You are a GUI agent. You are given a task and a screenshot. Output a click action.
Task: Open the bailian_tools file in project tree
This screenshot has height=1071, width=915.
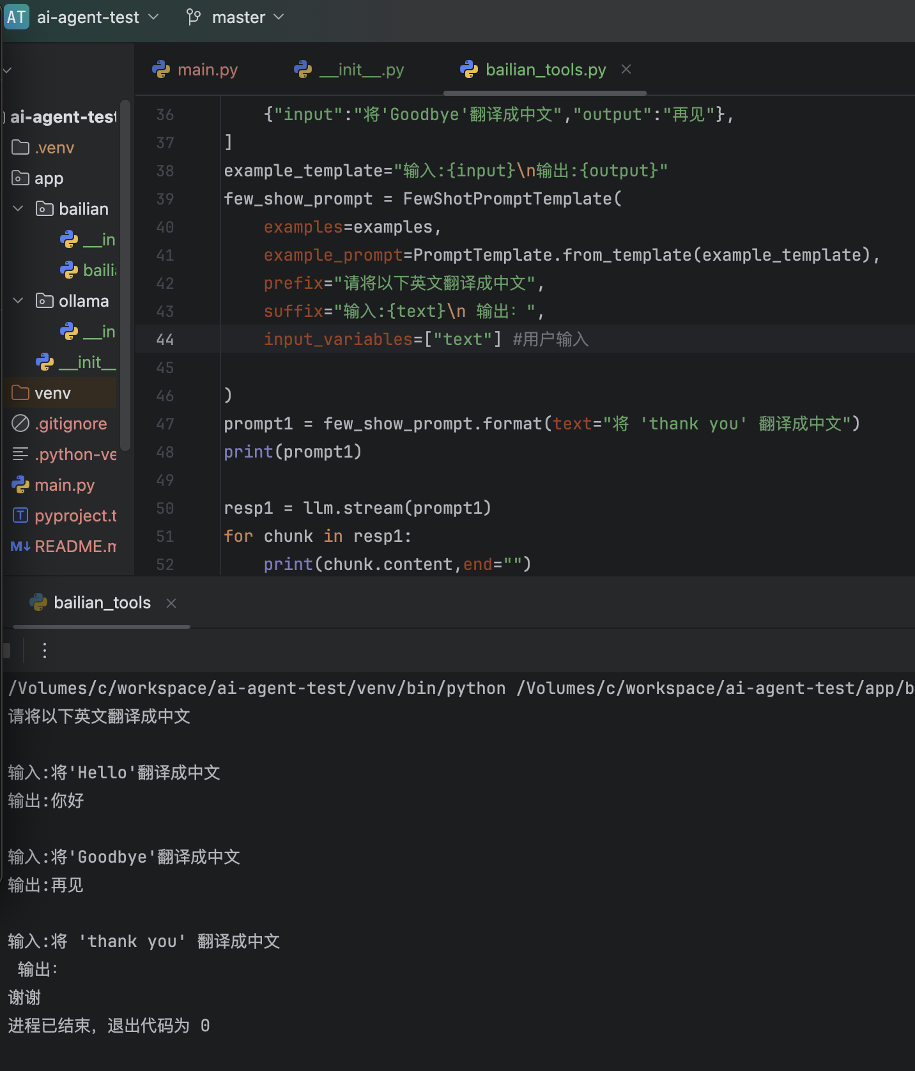(x=100, y=270)
